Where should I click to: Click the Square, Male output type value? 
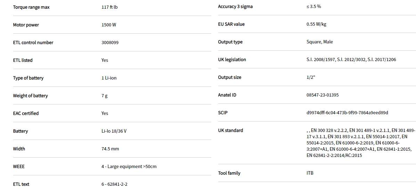click(x=319, y=42)
